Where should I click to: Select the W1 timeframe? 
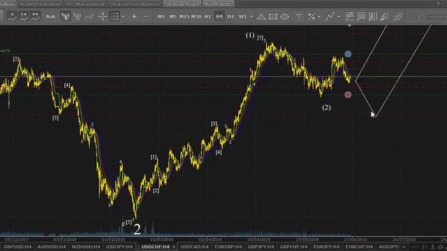[242, 17]
